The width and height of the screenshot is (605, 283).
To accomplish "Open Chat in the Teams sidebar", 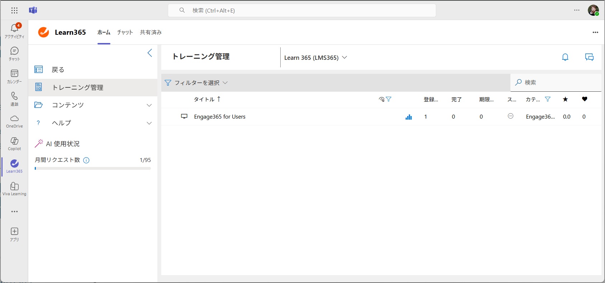I will point(14,54).
